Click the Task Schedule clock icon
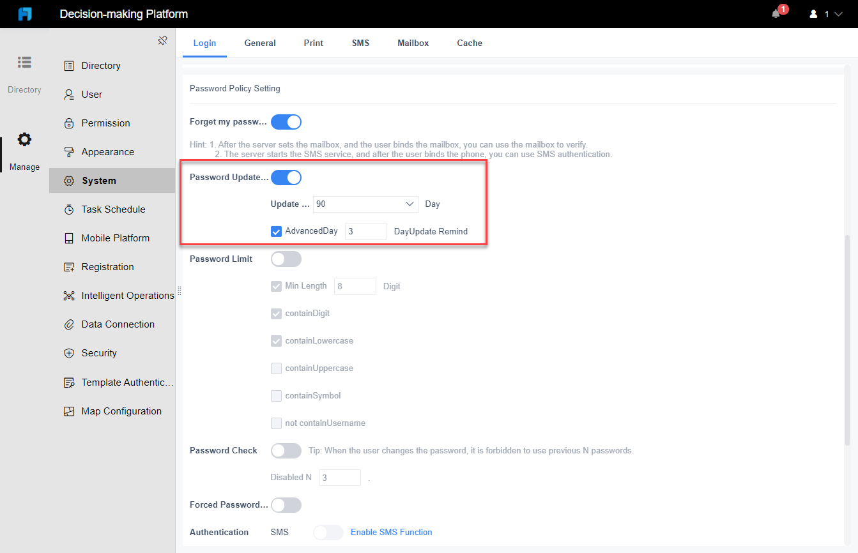Viewport: 858px width, 553px height. pyautogui.click(x=69, y=209)
